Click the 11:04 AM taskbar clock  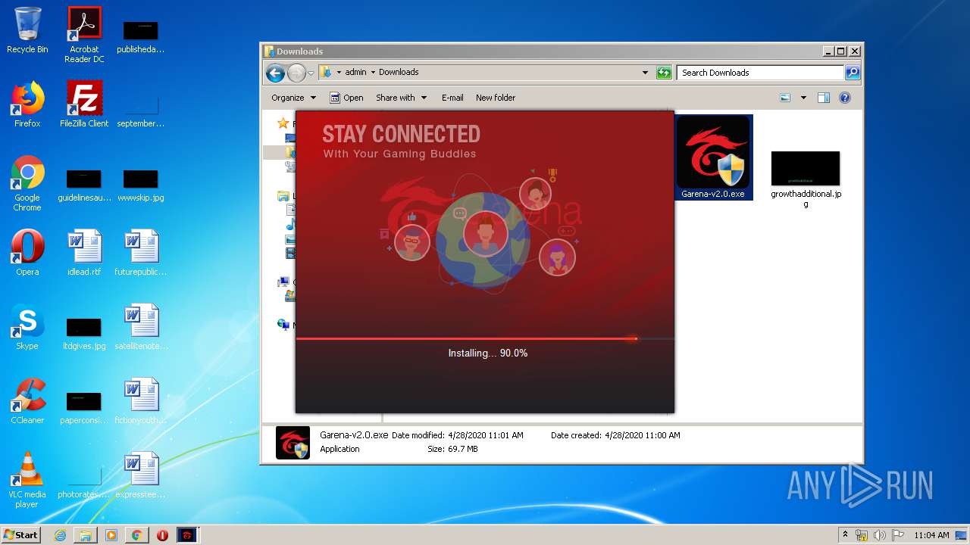[931, 535]
